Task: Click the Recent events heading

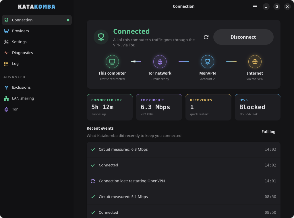Action: (x=100, y=129)
